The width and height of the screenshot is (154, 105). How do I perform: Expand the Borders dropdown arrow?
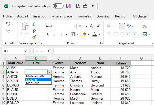pyautogui.click(x=77, y=34)
